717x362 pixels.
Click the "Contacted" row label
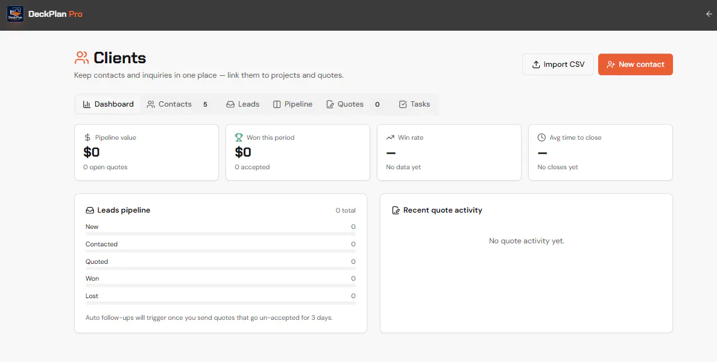[x=101, y=244]
